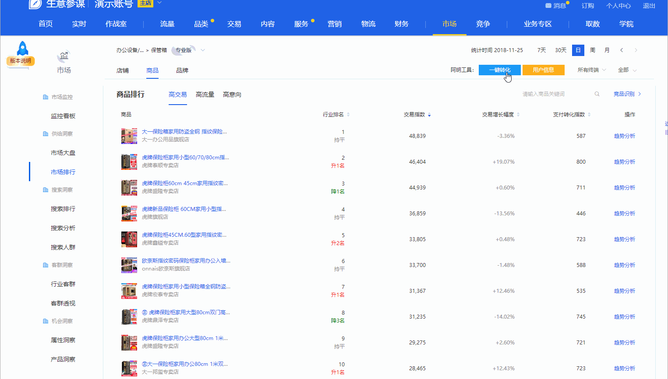This screenshot has width=668, height=379.
Task: Click the search magnifier icon
Action: tap(597, 94)
